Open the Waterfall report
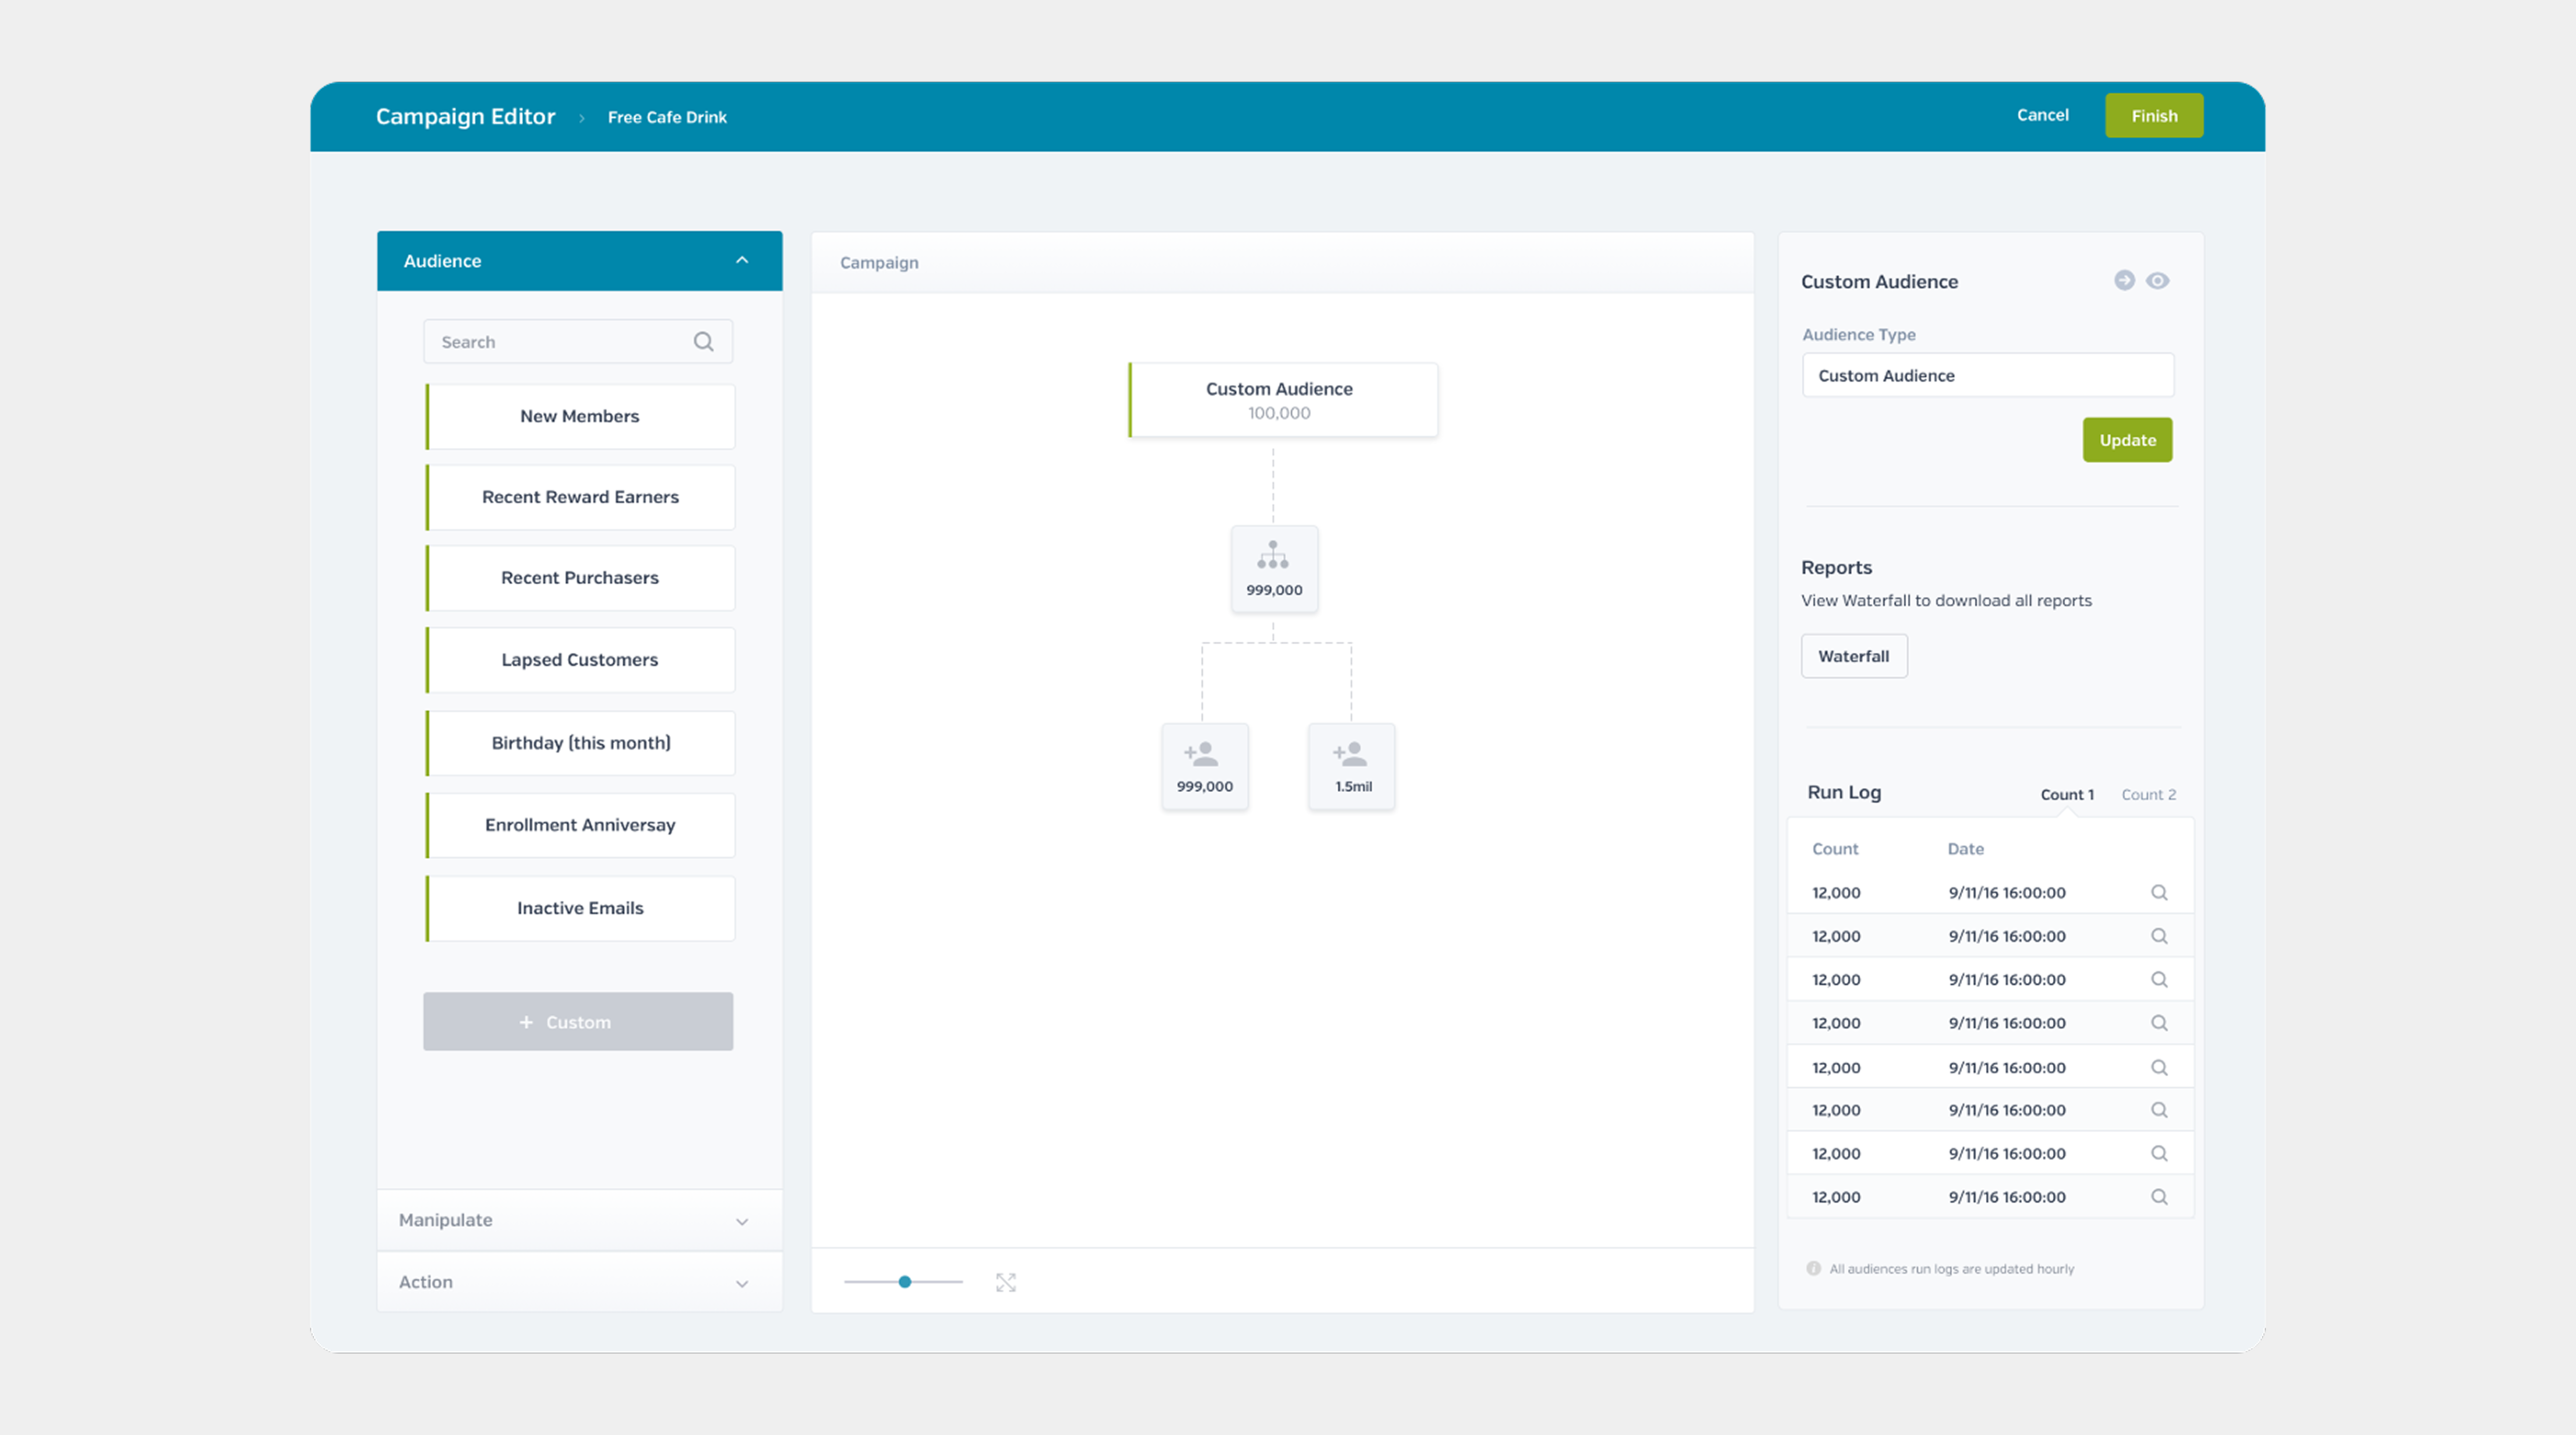Image resolution: width=2576 pixels, height=1435 pixels. coord(1854,656)
